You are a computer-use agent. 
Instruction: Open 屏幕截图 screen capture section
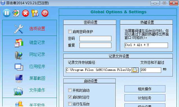coord(30,78)
